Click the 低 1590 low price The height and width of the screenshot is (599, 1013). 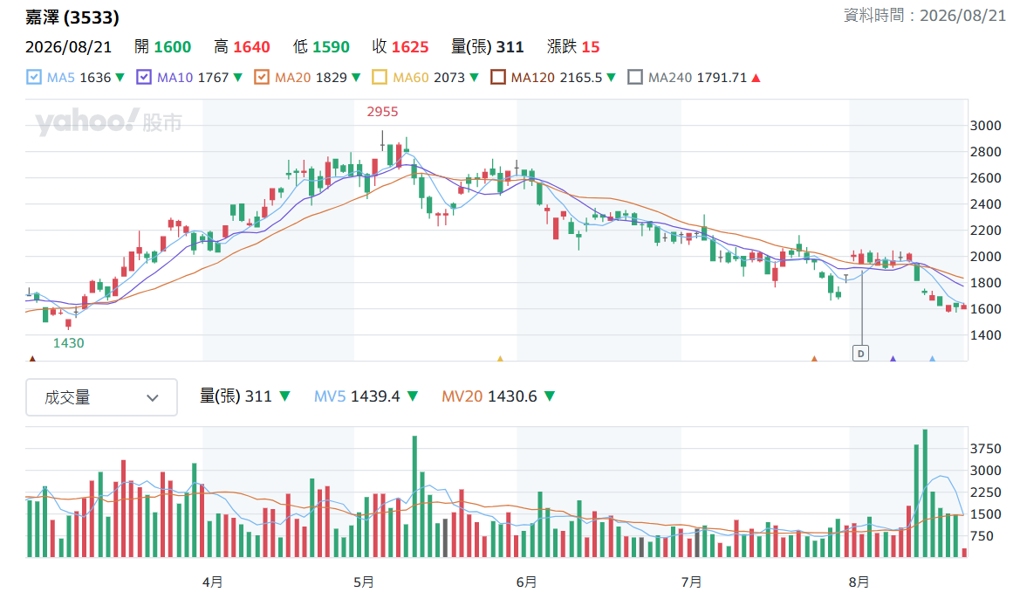[321, 47]
